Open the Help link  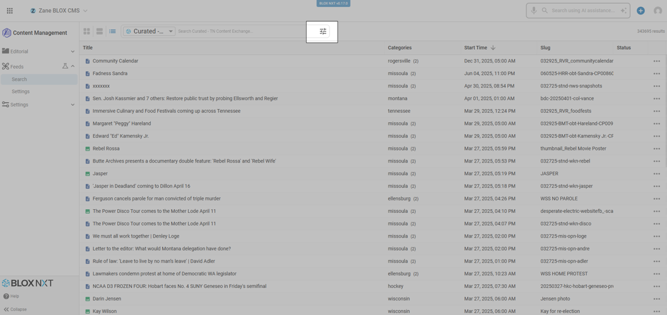pos(11,296)
